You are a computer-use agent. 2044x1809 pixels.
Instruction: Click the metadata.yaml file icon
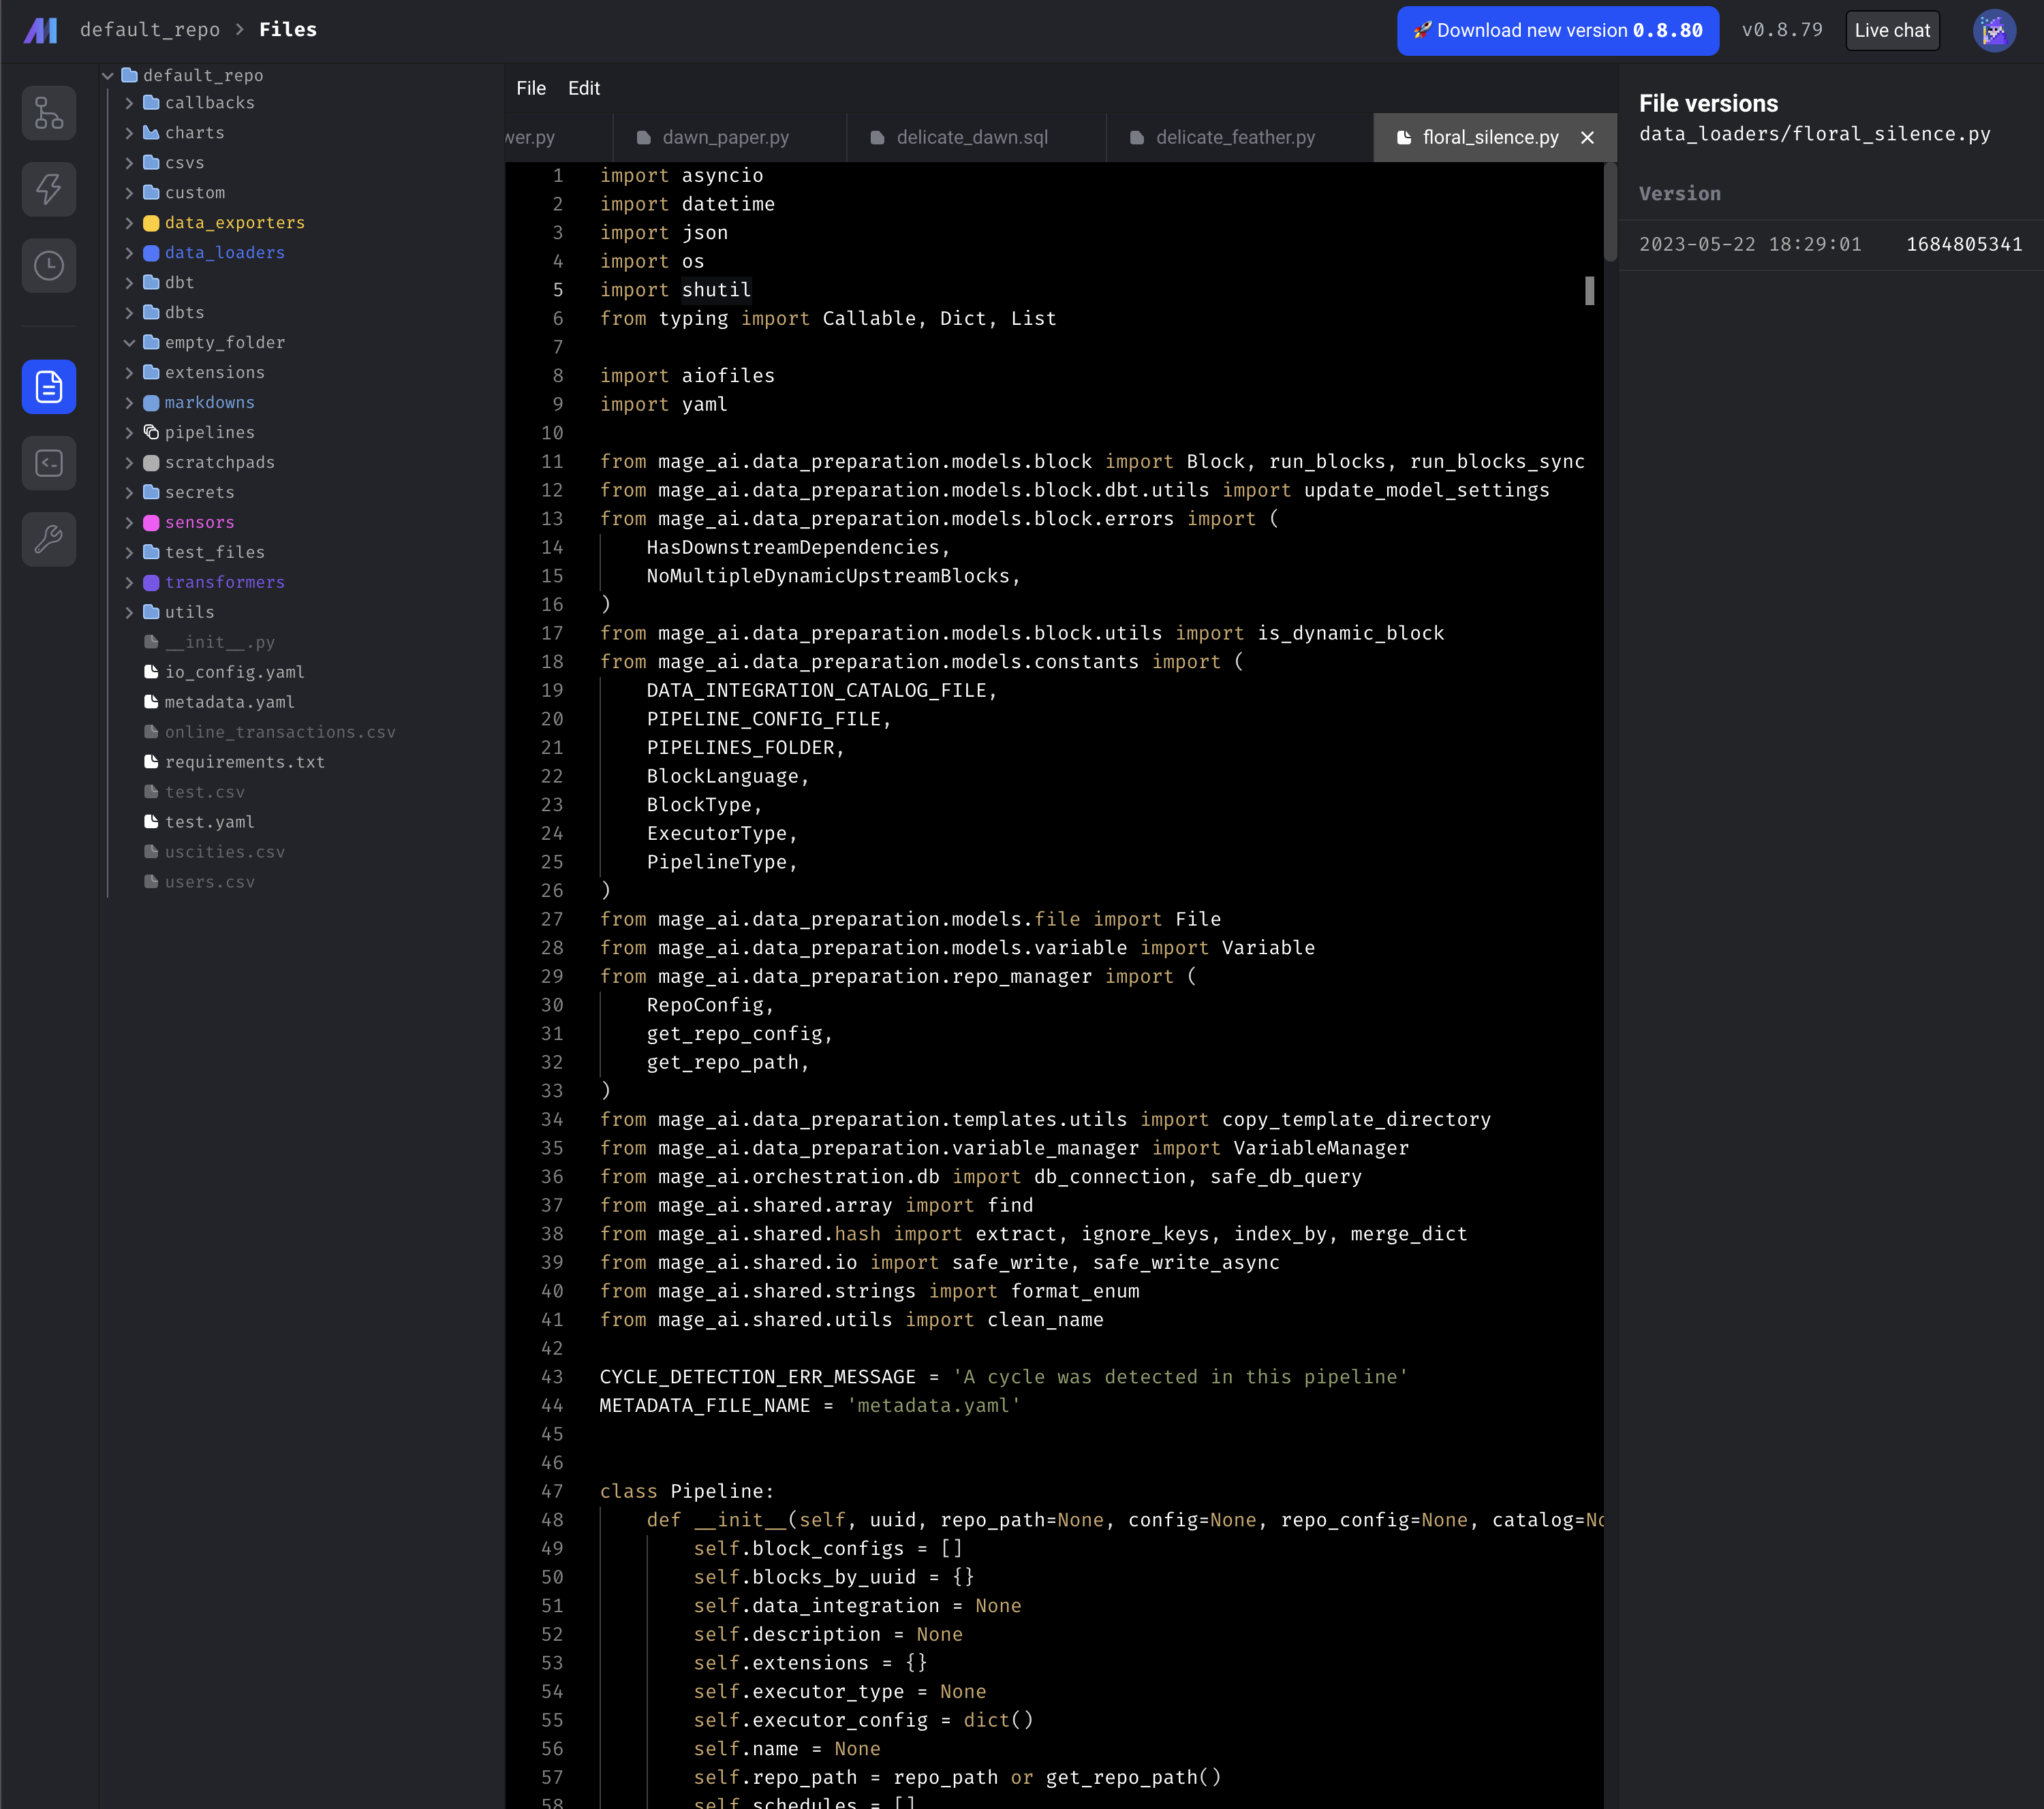[x=151, y=703]
